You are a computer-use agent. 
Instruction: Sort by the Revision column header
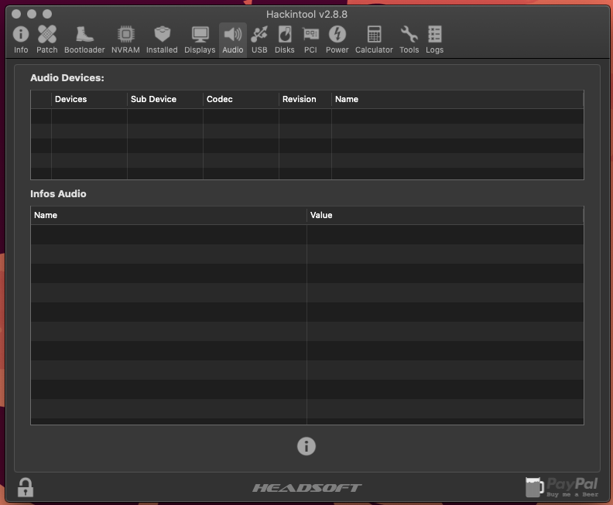coord(305,99)
